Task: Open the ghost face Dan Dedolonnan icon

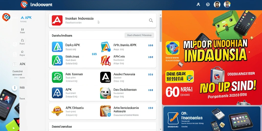Action: tap(105, 93)
